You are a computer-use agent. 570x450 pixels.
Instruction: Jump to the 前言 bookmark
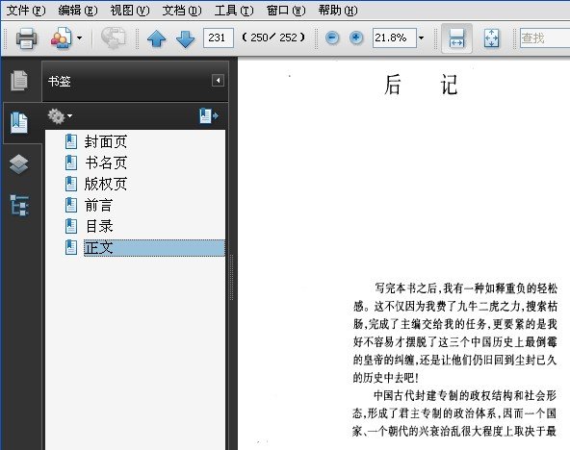[98, 206]
